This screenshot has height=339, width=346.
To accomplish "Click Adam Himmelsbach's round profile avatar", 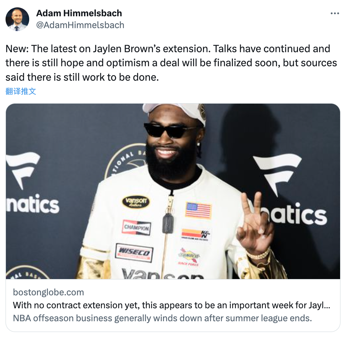I will 17,19.
